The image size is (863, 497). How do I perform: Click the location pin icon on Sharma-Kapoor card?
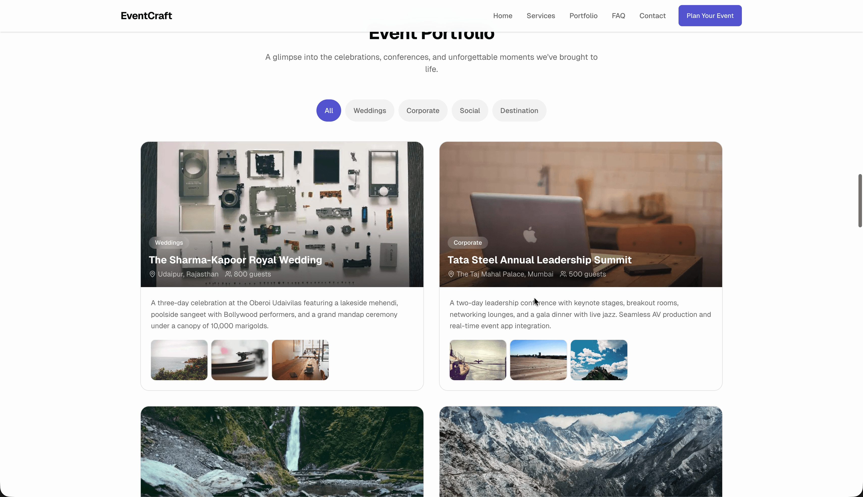pos(153,274)
